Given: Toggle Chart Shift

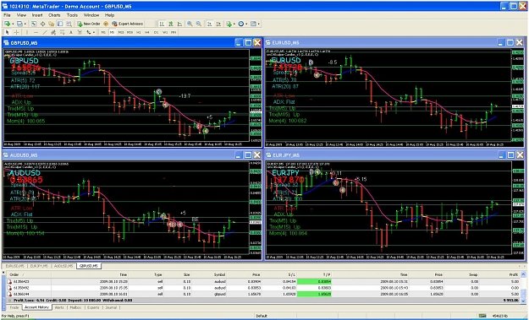Looking at the screenshot, I should click(x=218, y=24).
